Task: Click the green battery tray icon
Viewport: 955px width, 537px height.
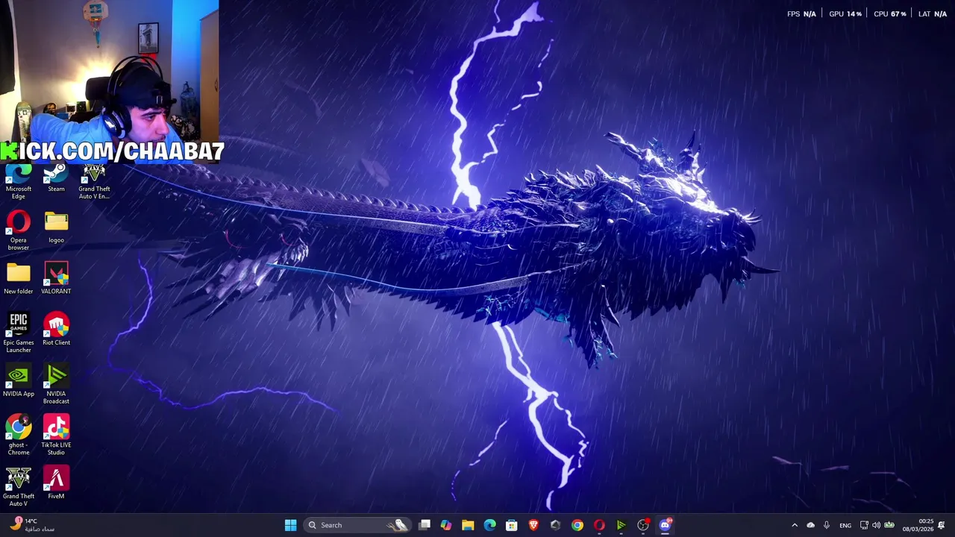Action: [889, 525]
